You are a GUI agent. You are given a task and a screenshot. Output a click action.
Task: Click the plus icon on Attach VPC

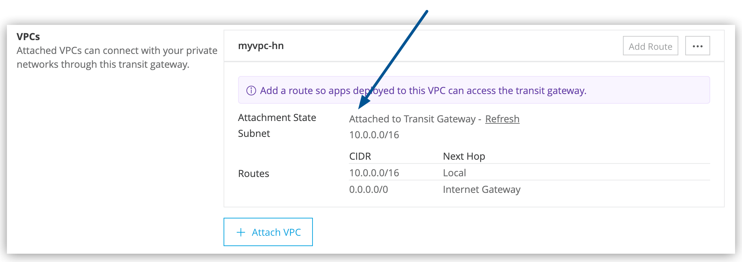240,232
